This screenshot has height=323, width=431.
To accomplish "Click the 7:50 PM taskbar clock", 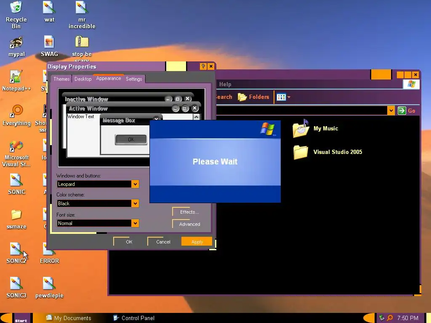I will tap(407, 318).
